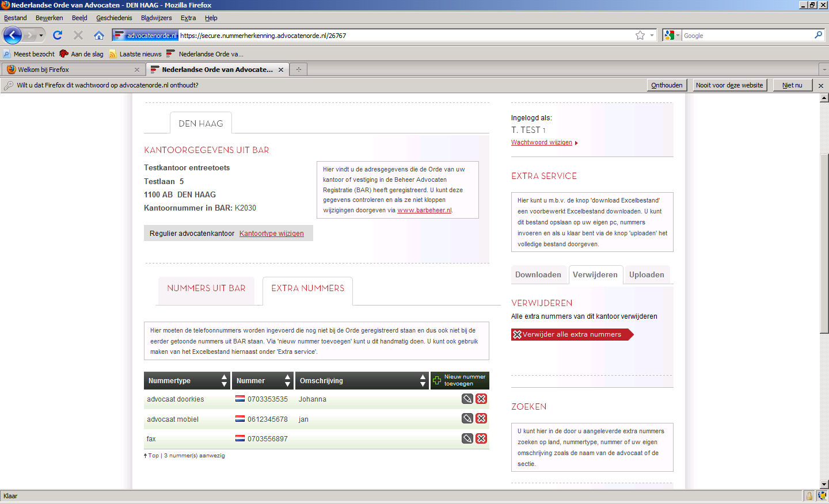Click the Niet nu button
Image resolution: width=829 pixels, height=504 pixels.
pos(792,85)
